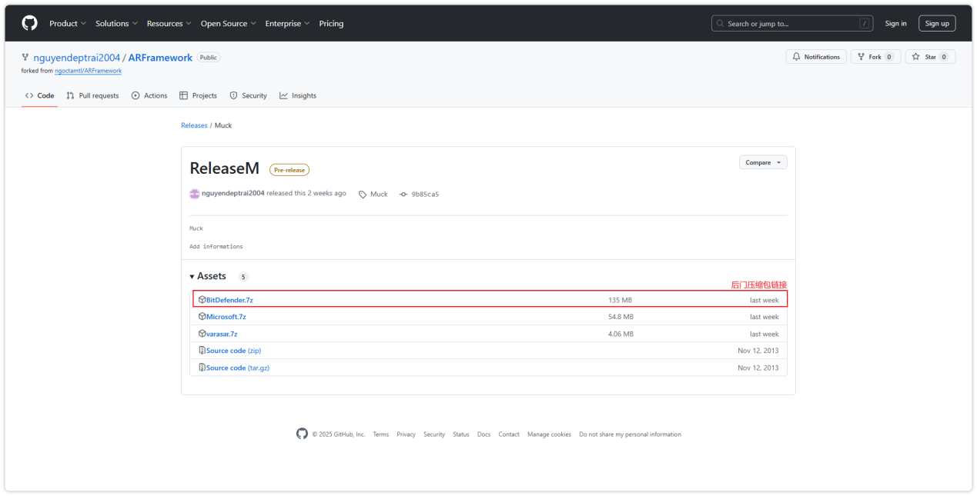The height and width of the screenshot is (496, 977).
Task: Expand the Product menu
Action: (68, 24)
